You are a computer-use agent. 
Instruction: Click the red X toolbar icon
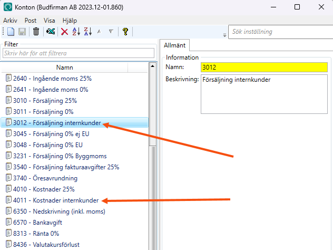[x=64, y=32]
